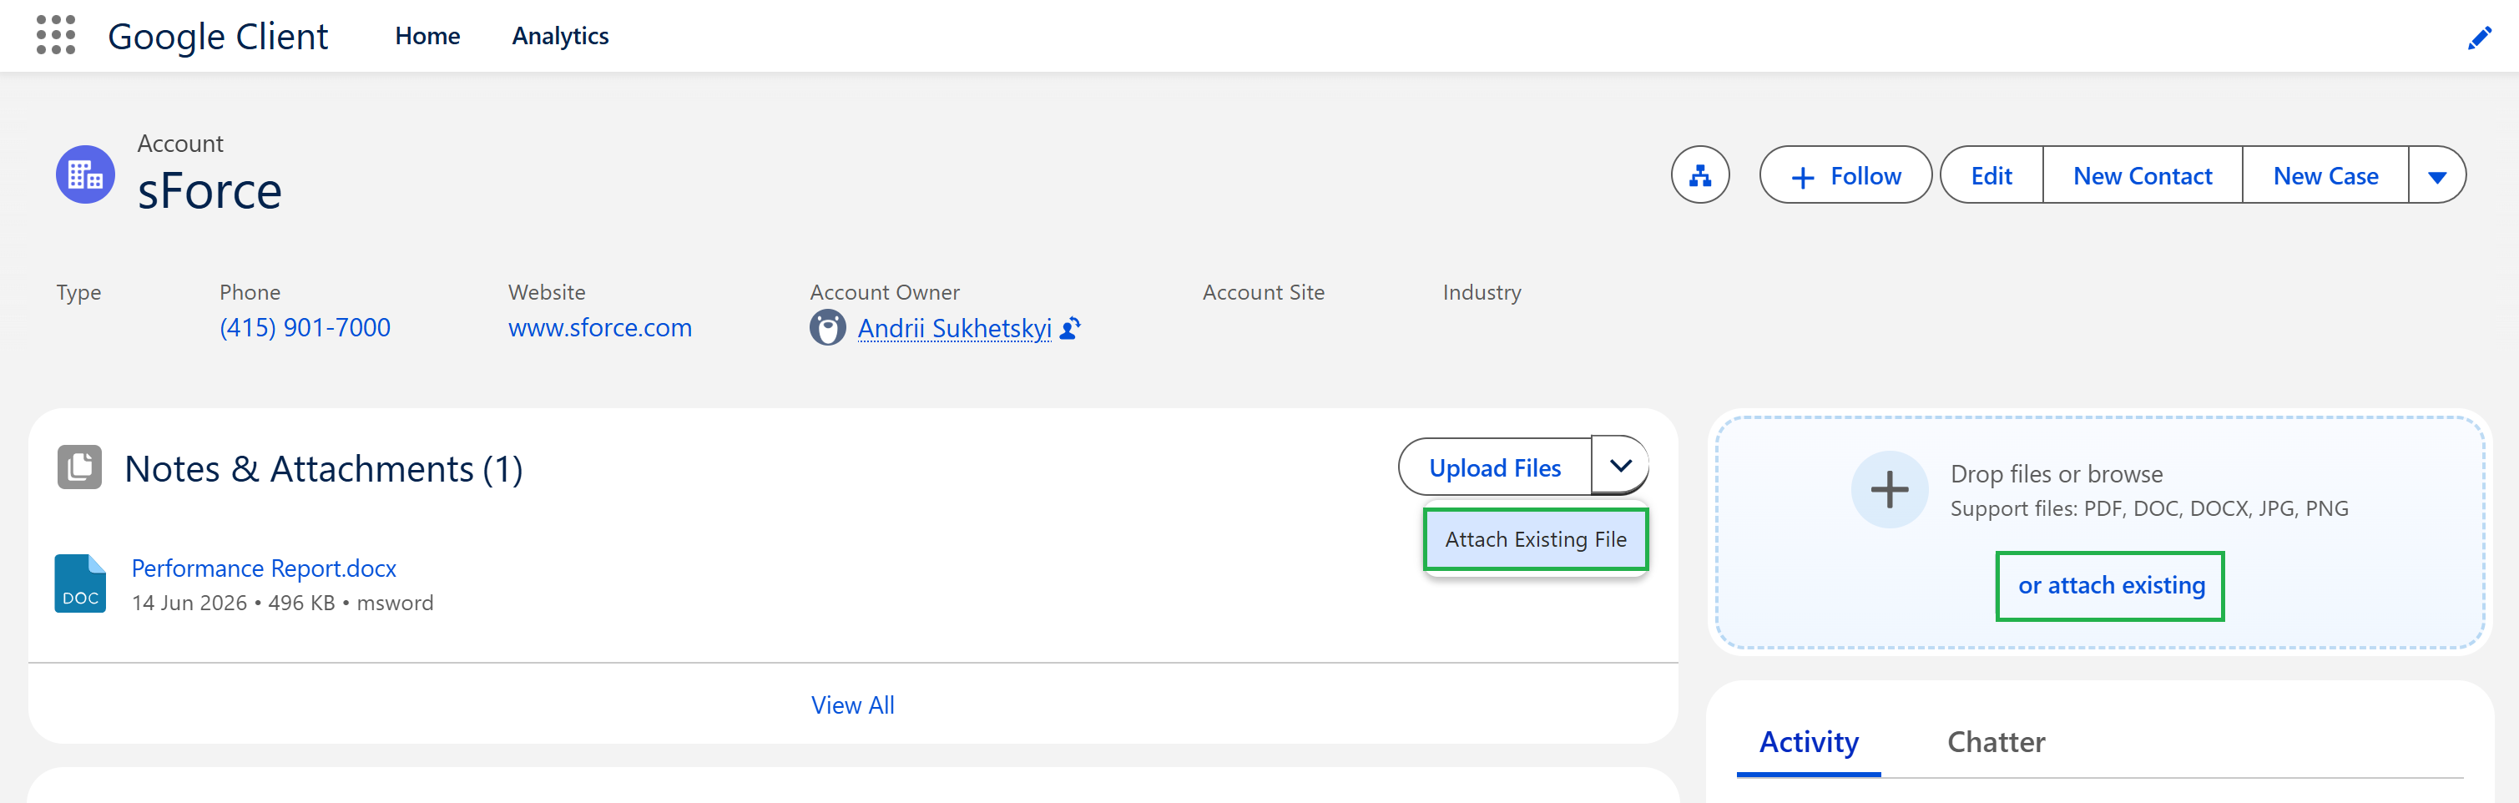The width and height of the screenshot is (2519, 803).
Task: Expand more account actions dropdown arrow
Action: (2437, 176)
